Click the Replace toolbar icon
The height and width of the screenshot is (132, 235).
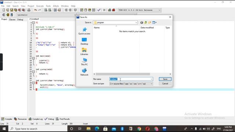[x=50, y=10]
